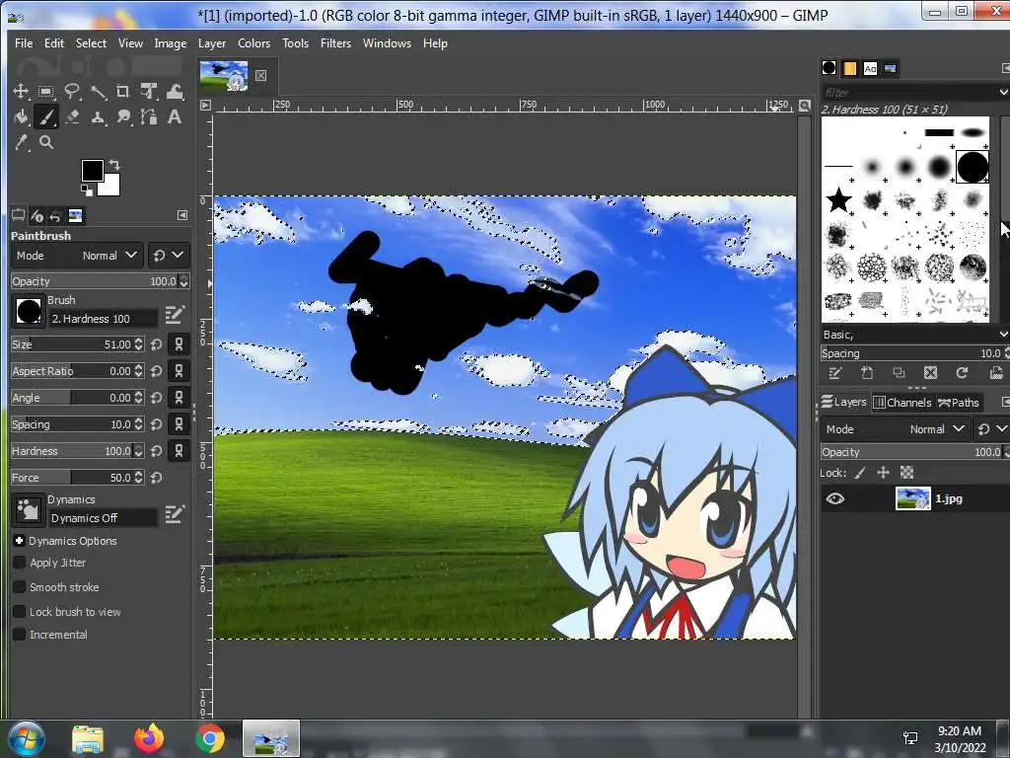The width and height of the screenshot is (1010, 758).
Task: Close the image tab
Action: pos(260,75)
